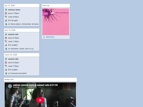Screen dimensions: 143x107
Task: Click the globe icon beside memory lanes
Action: [6, 10]
